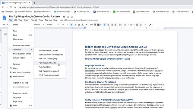Reload the page in Chrome

tap(11, 7)
